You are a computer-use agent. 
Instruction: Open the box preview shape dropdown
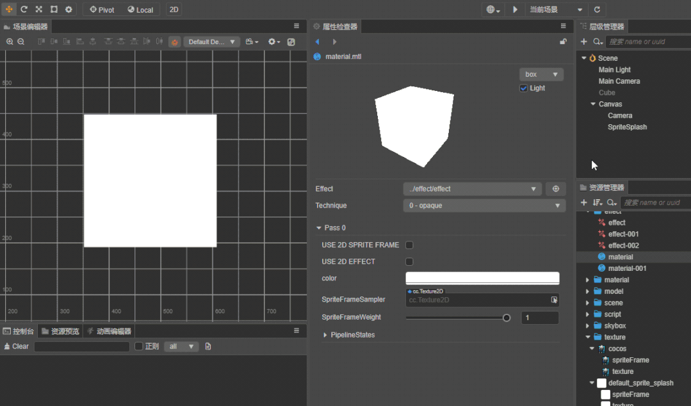(541, 74)
